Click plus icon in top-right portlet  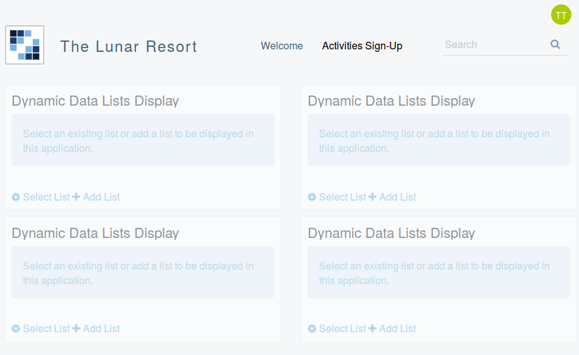tap(372, 197)
